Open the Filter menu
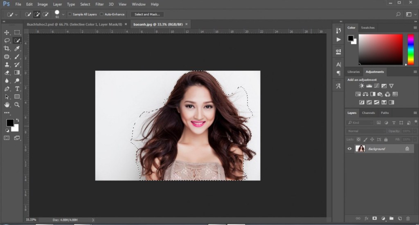 99,4
